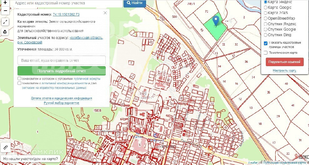Select Карта Яндекс radio option
The image size is (309, 165).
pos(266,2)
